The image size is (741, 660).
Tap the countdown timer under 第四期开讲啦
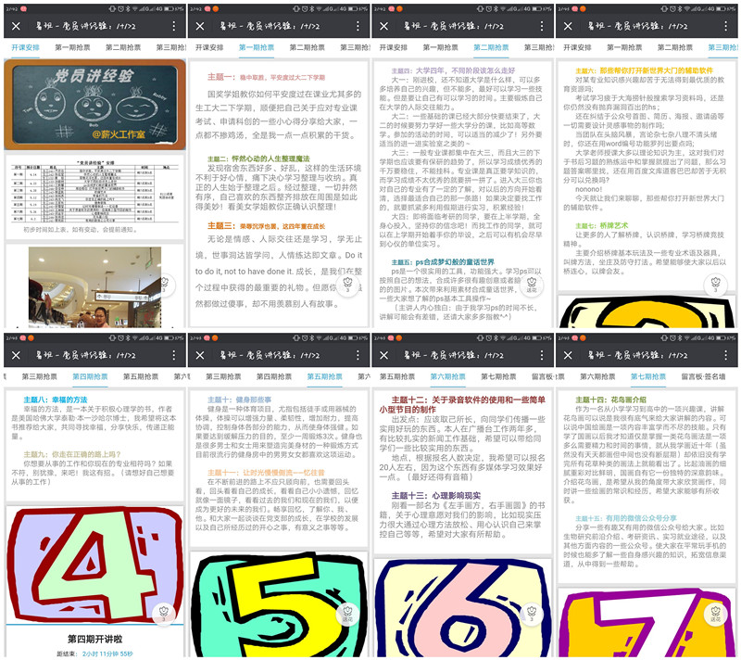pos(107,654)
